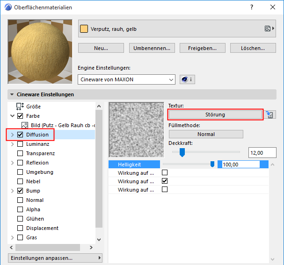This screenshot has height=265, width=284.
Task: Enable the Displacement checkbox
Action: pos(20,228)
